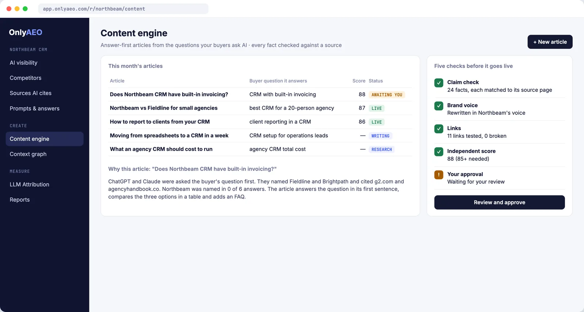The height and width of the screenshot is (312, 584).
Task: Click the OnlyAEO logo
Action: [x=26, y=32]
